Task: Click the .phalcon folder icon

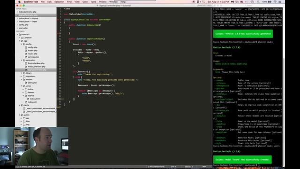Action: (x=22, y=38)
